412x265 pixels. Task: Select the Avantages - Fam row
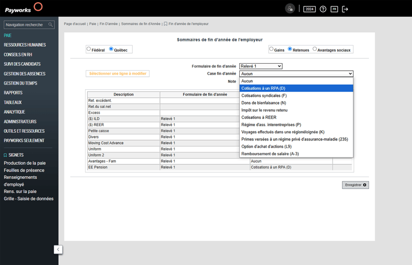pos(219,161)
